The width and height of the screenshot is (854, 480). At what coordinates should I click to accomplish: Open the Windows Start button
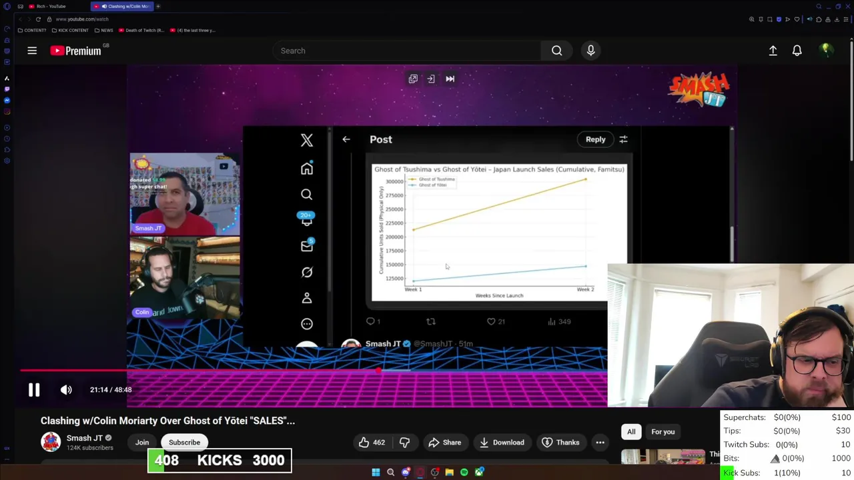(x=376, y=473)
